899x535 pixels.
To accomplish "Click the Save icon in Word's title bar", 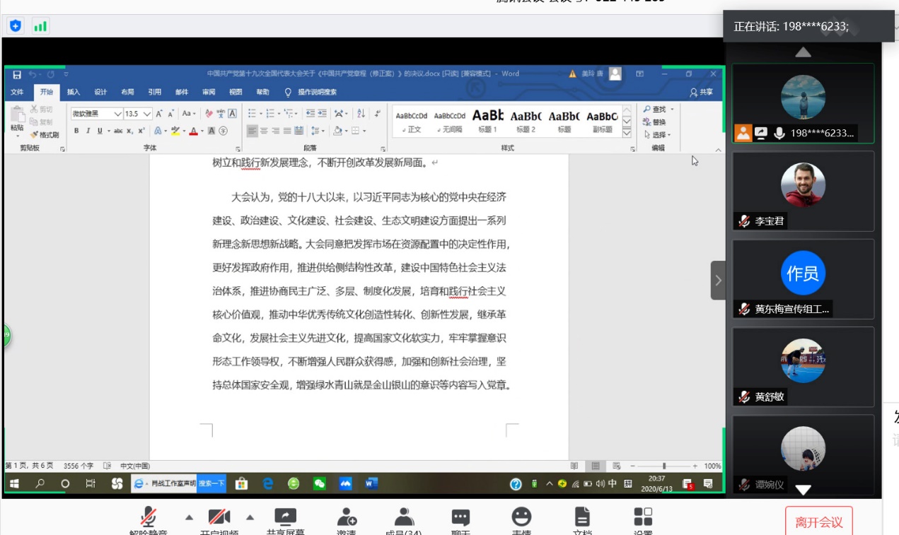I will pyautogui.click(x=17, y=74).
